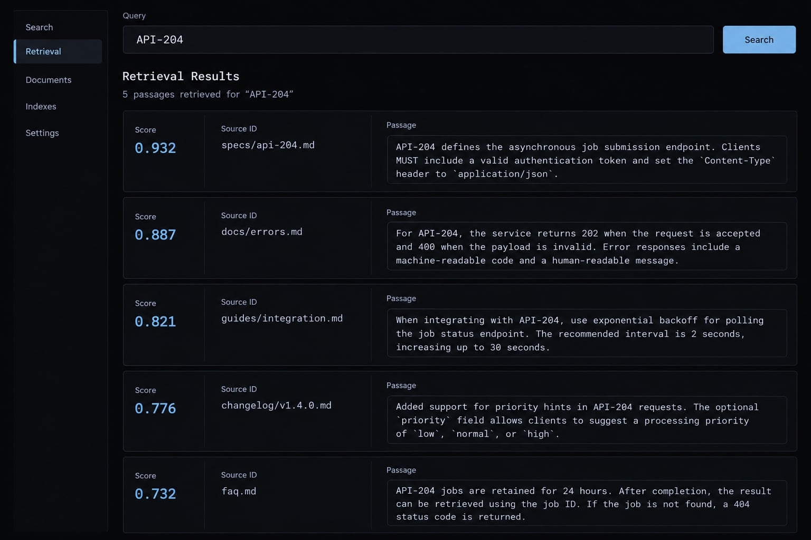Open the Search sidebar item

coord(39,27)
